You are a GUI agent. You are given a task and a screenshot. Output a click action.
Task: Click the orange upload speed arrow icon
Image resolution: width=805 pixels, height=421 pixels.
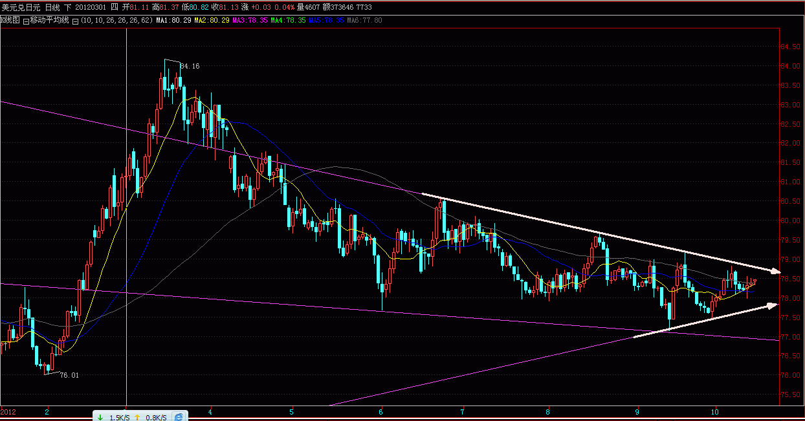[137, 418]
